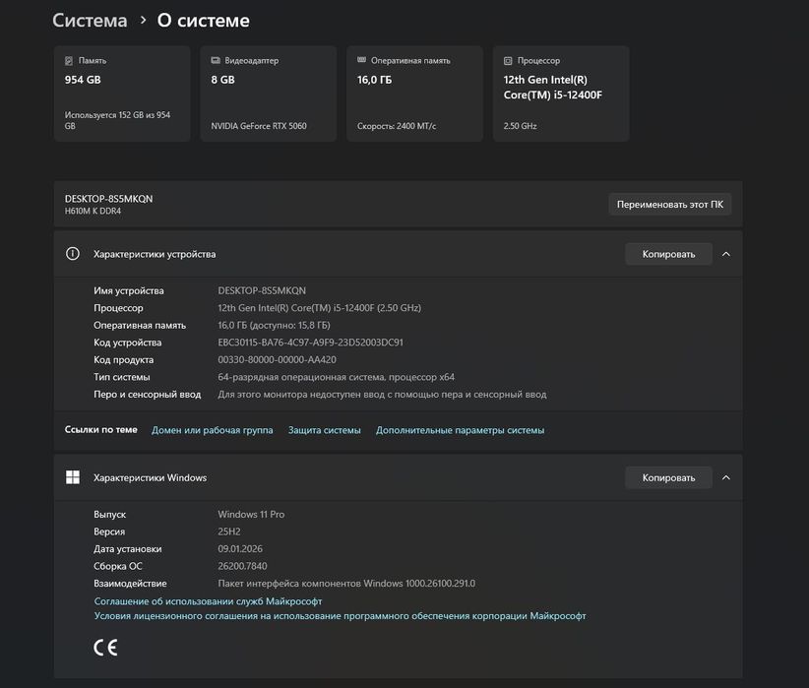The image size is (809, 688).
Task: Open the Память 954 GB card
Action: tap(122, 94)
